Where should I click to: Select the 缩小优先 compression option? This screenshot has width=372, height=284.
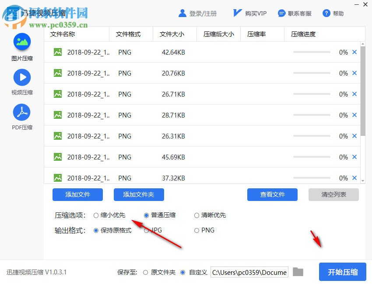click(x=96, y=215)
